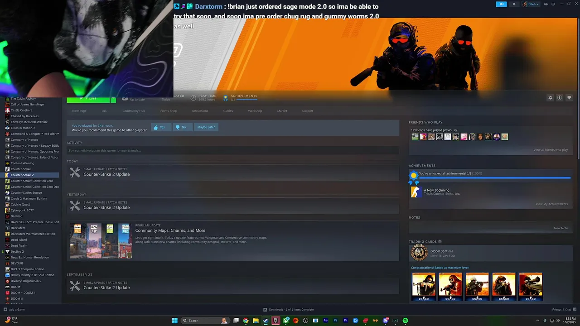580x326 pixels.
Task: Open Community Maps update thumbnail image
Action: point(101,240)
